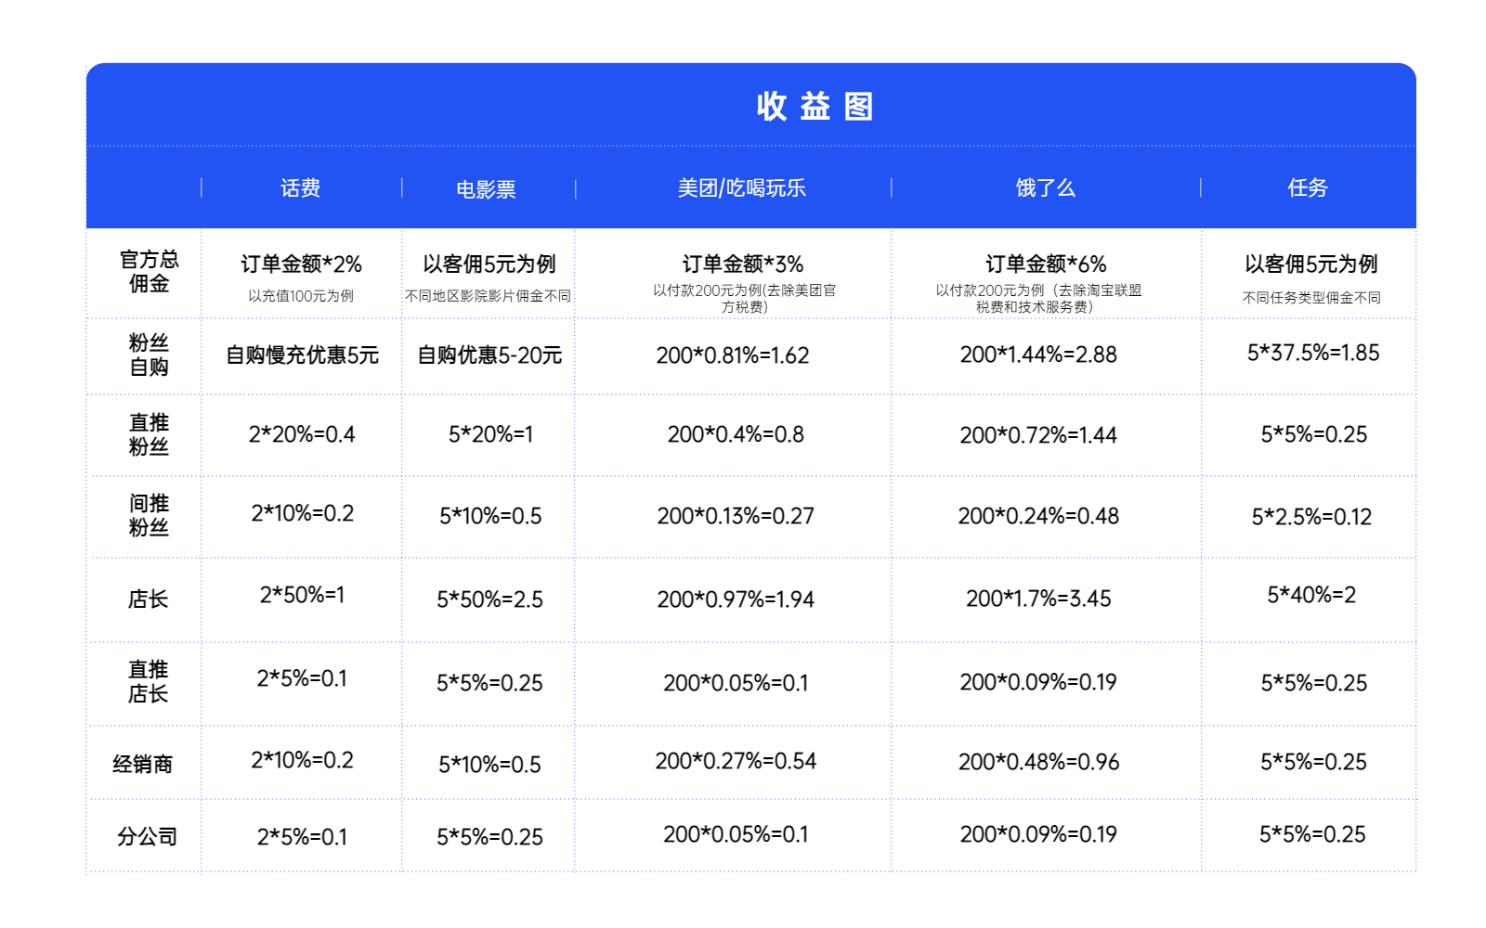Click the note 不同地区影院影片佣金不同

point(489,296)
